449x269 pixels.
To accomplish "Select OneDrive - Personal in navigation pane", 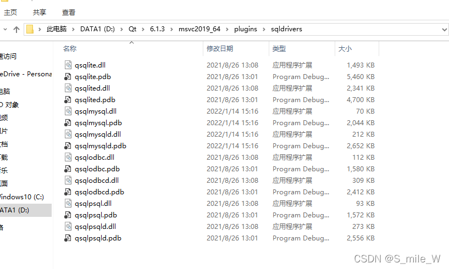I will (26, 74).
